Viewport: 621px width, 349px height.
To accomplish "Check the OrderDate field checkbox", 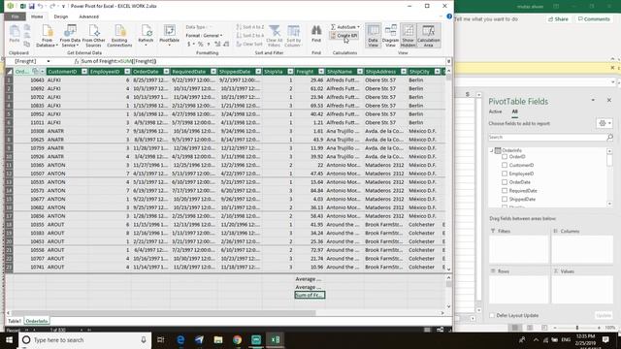I will (x=505, y=182).
